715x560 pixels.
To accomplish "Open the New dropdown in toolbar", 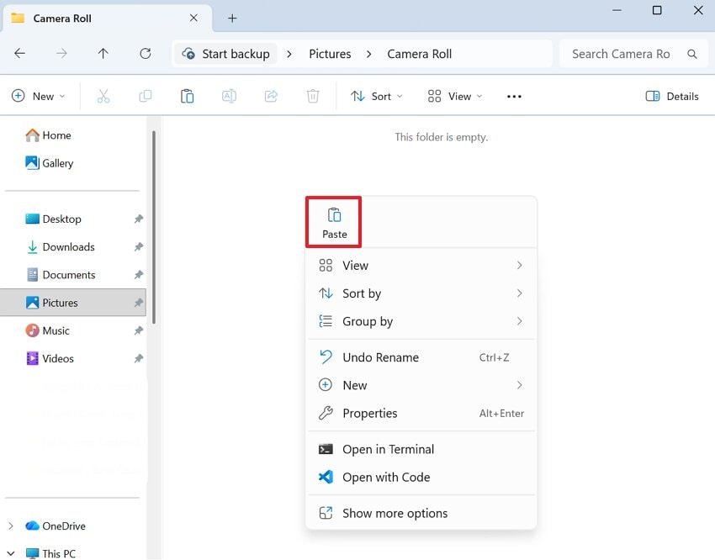I will 39,97.
